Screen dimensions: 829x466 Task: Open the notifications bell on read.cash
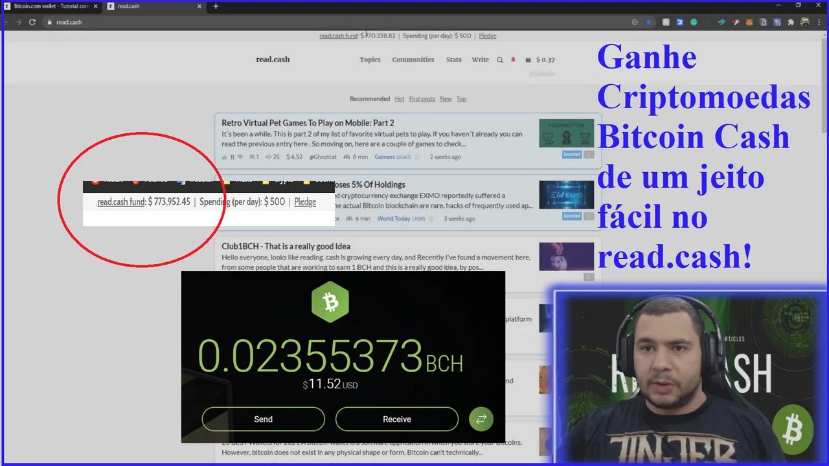tap(513, 60)
